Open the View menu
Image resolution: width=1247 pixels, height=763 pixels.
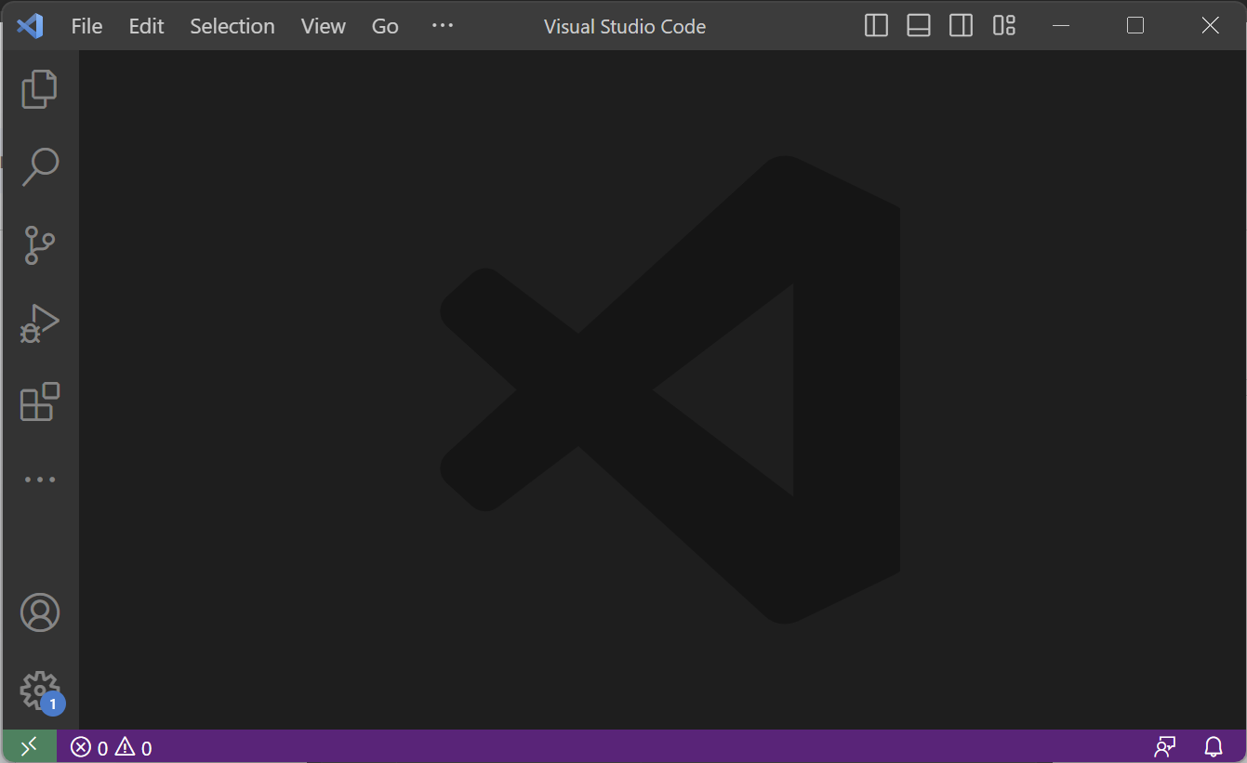pyautogui.click(x=324, y=26)
